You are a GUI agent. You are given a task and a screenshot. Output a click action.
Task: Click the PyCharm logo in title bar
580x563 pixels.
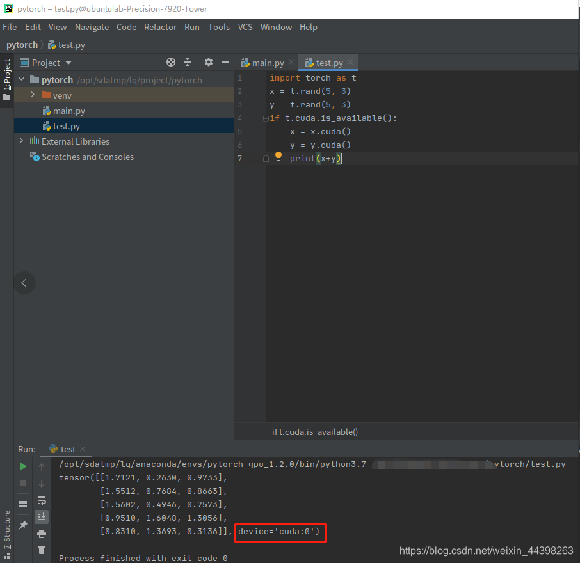(x=9, y=8)
